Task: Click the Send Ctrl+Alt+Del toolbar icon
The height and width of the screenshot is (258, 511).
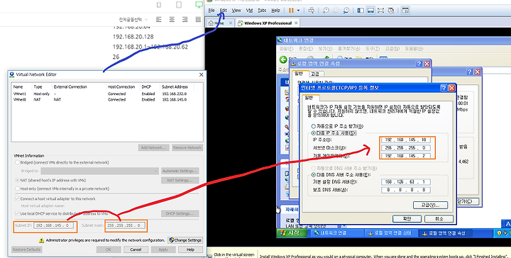Action: click(x=312, y=11)
